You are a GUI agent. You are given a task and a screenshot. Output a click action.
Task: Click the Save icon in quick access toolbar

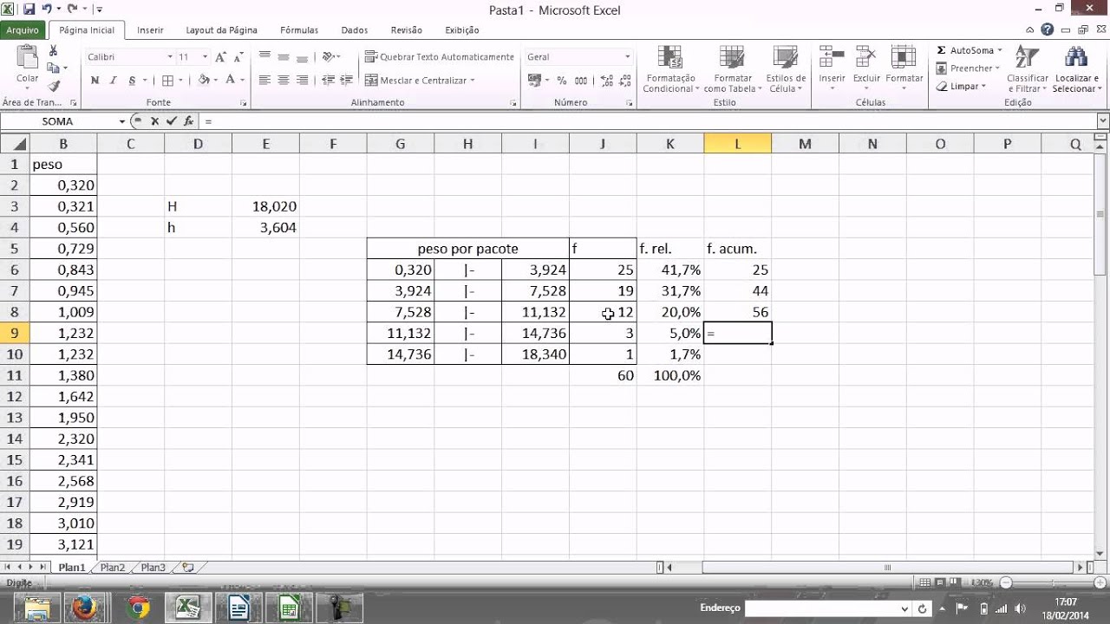[29, 10]
